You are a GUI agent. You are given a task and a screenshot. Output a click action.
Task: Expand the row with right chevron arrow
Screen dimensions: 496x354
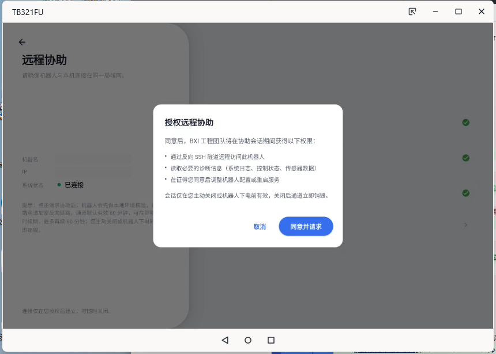pos(465,225)
